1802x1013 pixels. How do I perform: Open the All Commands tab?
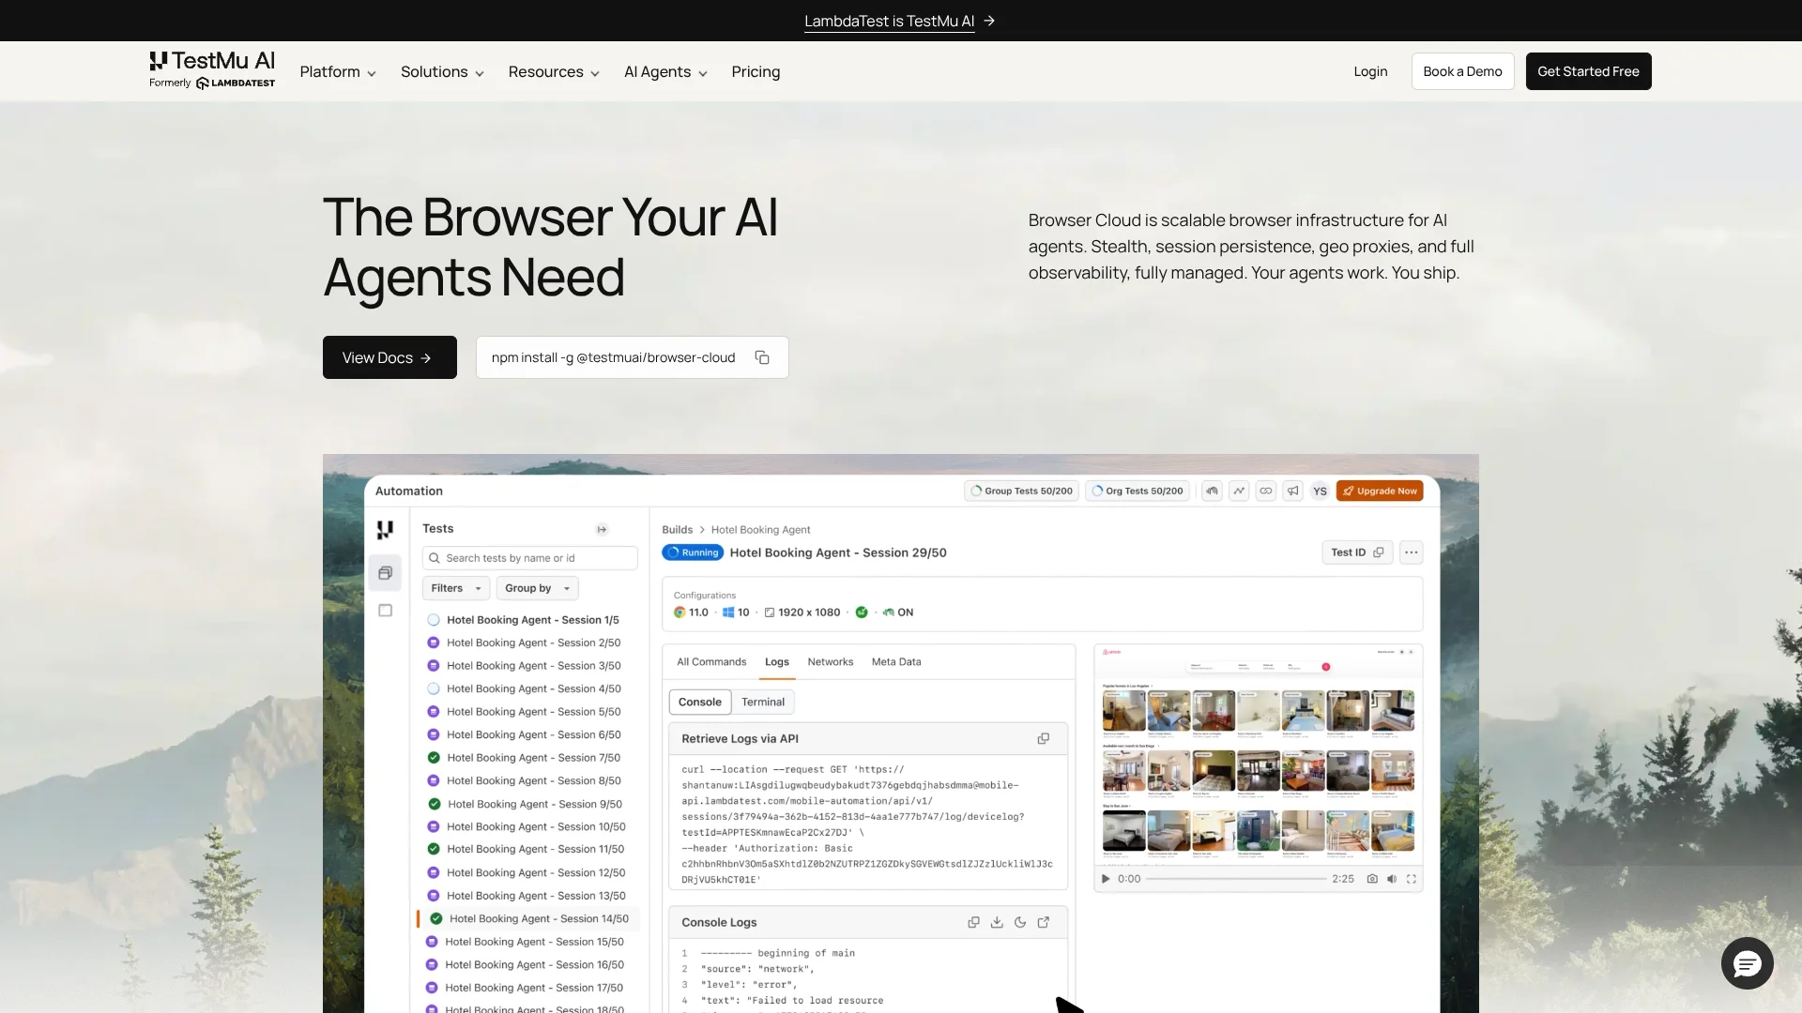711,662
